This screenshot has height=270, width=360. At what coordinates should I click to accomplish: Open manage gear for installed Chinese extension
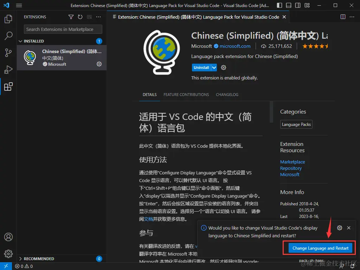(99, 64)
